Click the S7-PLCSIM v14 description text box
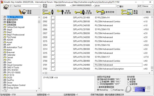This screenshot has width=154, height=96. click(x=68, y=84)
